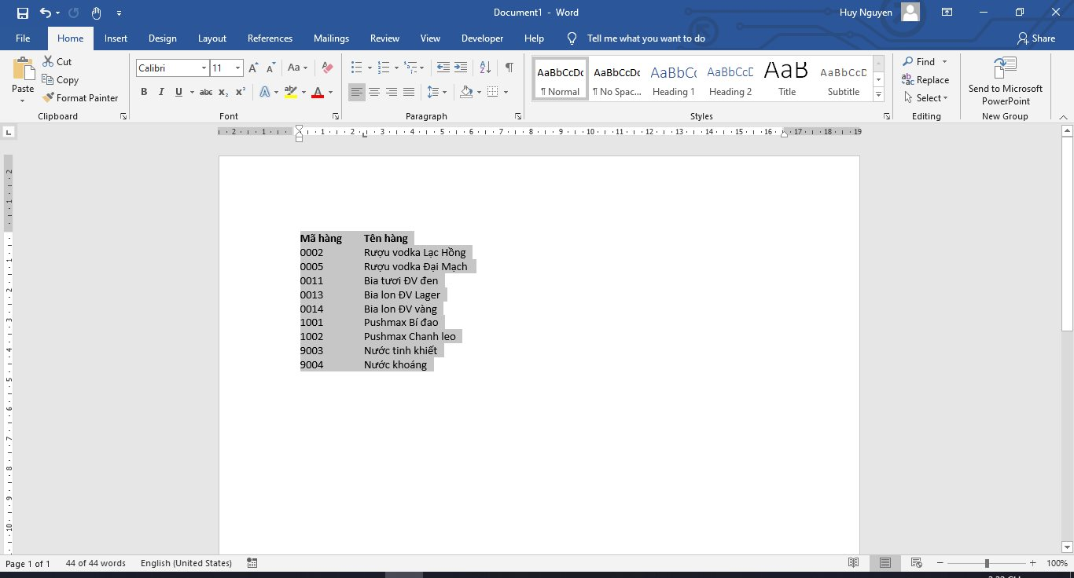This screenshot has width=1074, height=578.
Task: Increase the paragraph indent
Action: 461,68
